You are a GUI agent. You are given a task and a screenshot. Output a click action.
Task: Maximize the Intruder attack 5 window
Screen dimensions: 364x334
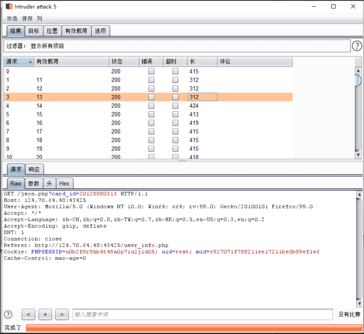[x=333, y=6]
